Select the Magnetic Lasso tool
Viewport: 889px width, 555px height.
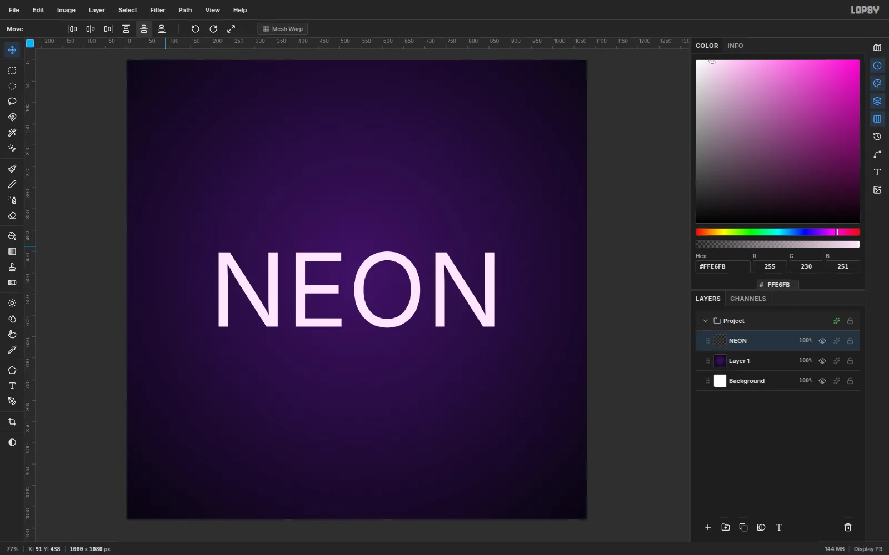tap(12, 117)
